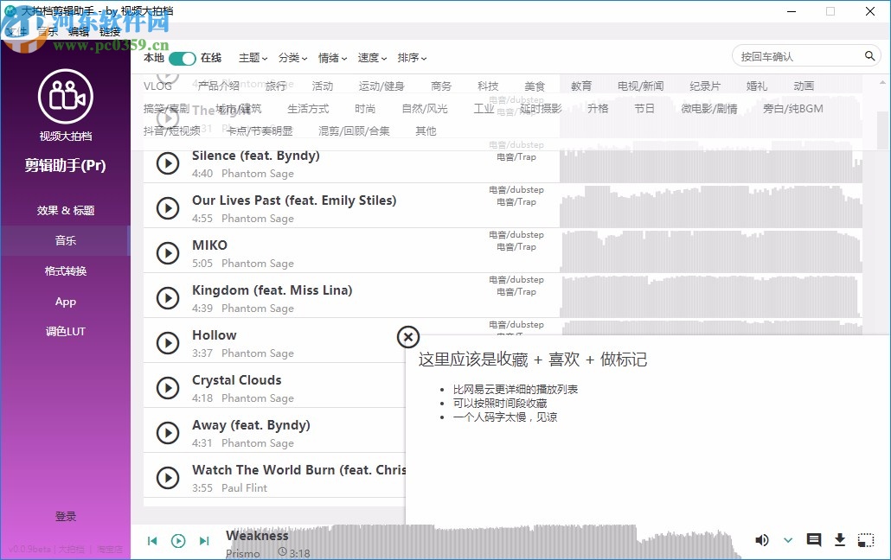891x560 pixels.
Task: Filter by 动画 category
Action: [x=804, y=86]
